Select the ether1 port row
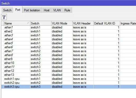This screenshot has width=136, height=98. pyautogui.click(x=69, y=27)
